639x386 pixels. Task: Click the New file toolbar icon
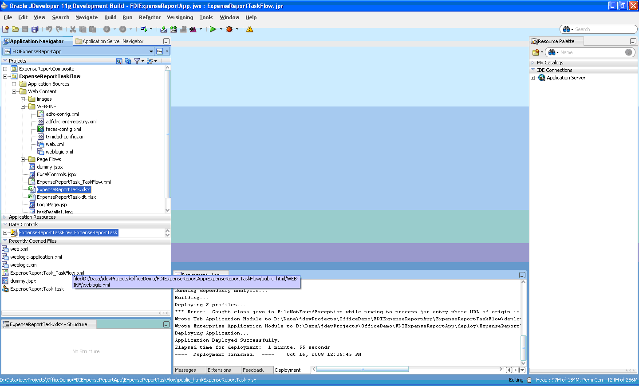pos(5,29)
